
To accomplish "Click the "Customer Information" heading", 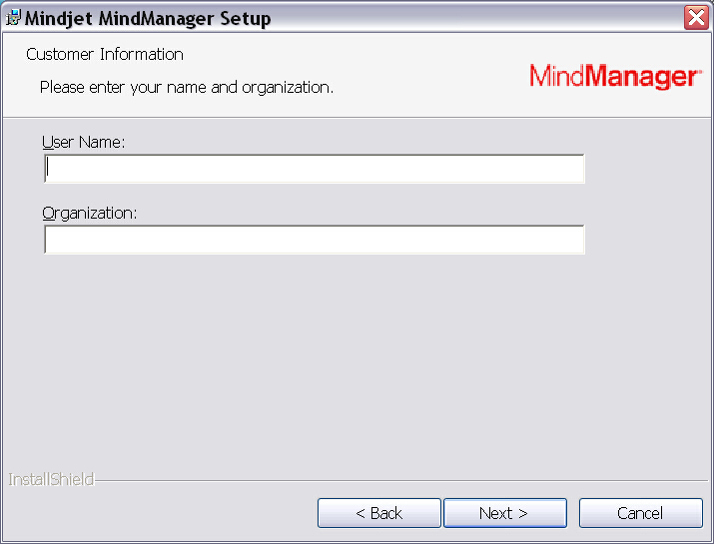I will tap(105, 54).
